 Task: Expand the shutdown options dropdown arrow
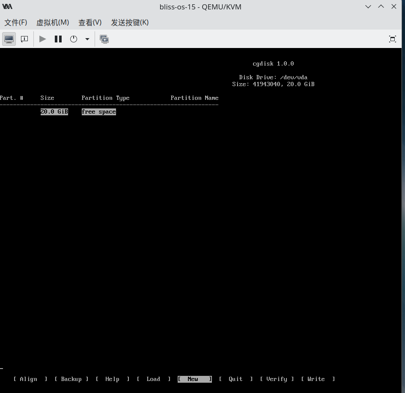click(87, 39)
